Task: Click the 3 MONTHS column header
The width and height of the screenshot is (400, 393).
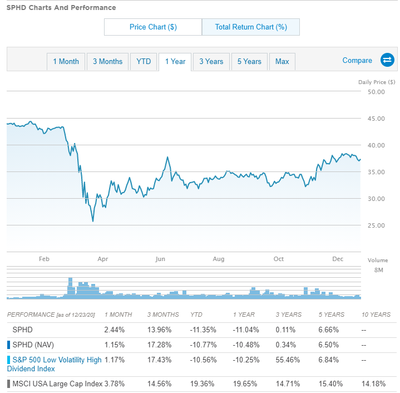Action: 163,315
